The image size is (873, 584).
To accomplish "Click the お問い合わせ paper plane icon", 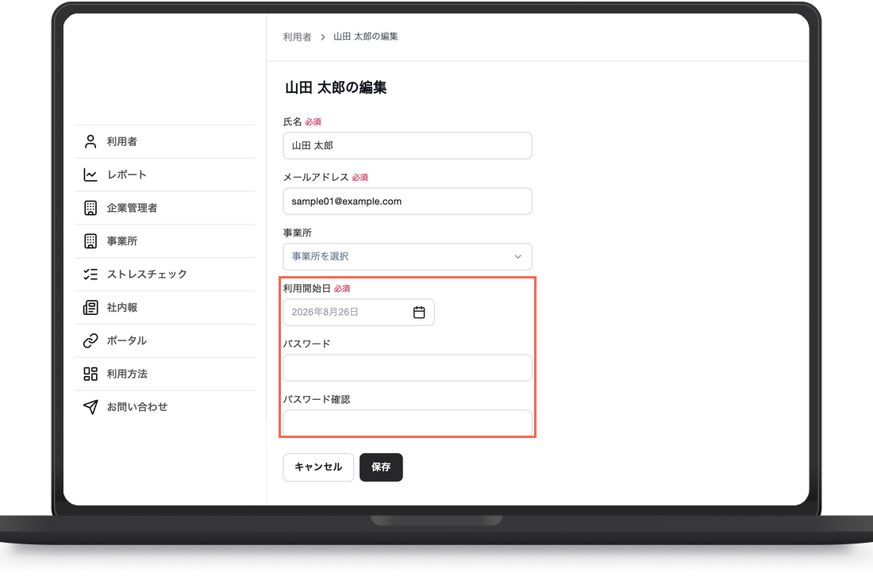I will 90,407.
